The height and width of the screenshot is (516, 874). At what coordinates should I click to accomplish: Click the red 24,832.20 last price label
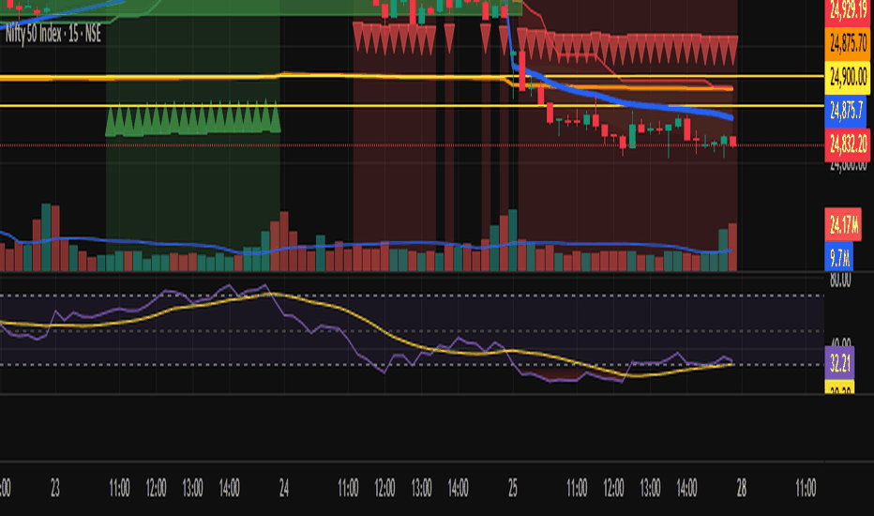[849, 145]
